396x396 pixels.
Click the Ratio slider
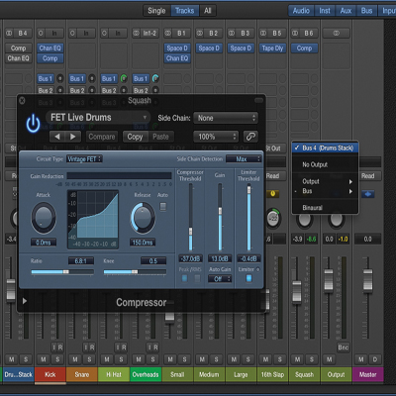pos(62,272)
